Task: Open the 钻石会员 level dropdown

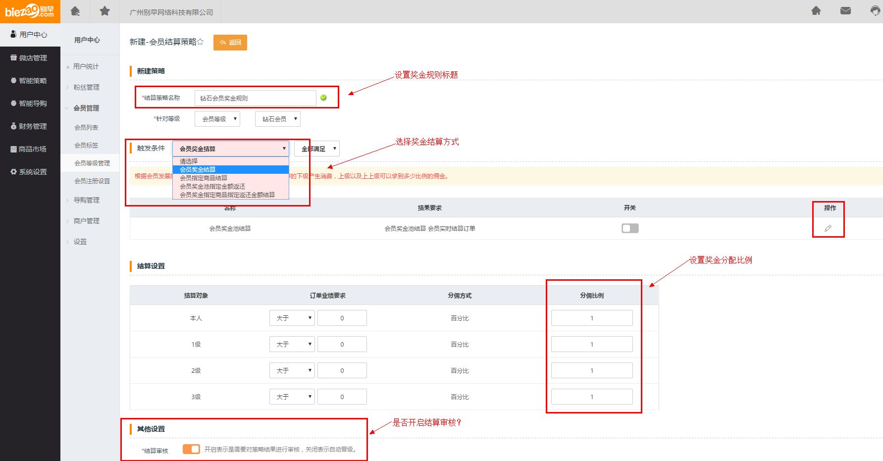Action: [277, 119]
